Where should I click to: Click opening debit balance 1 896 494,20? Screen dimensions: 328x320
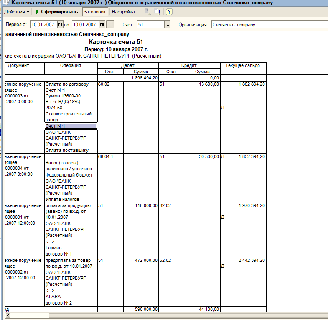coord(144,78)
